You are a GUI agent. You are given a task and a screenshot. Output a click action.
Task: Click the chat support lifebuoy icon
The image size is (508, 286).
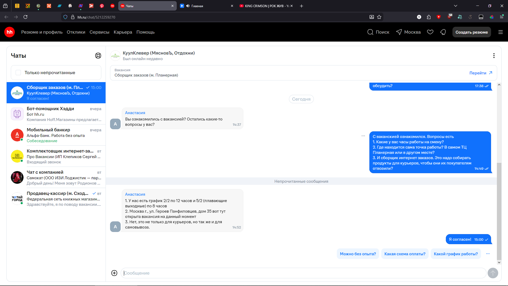[x=98, y=56]
